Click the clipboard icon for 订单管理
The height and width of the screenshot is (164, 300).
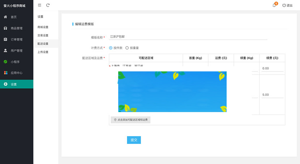click(x=5, y=39)
